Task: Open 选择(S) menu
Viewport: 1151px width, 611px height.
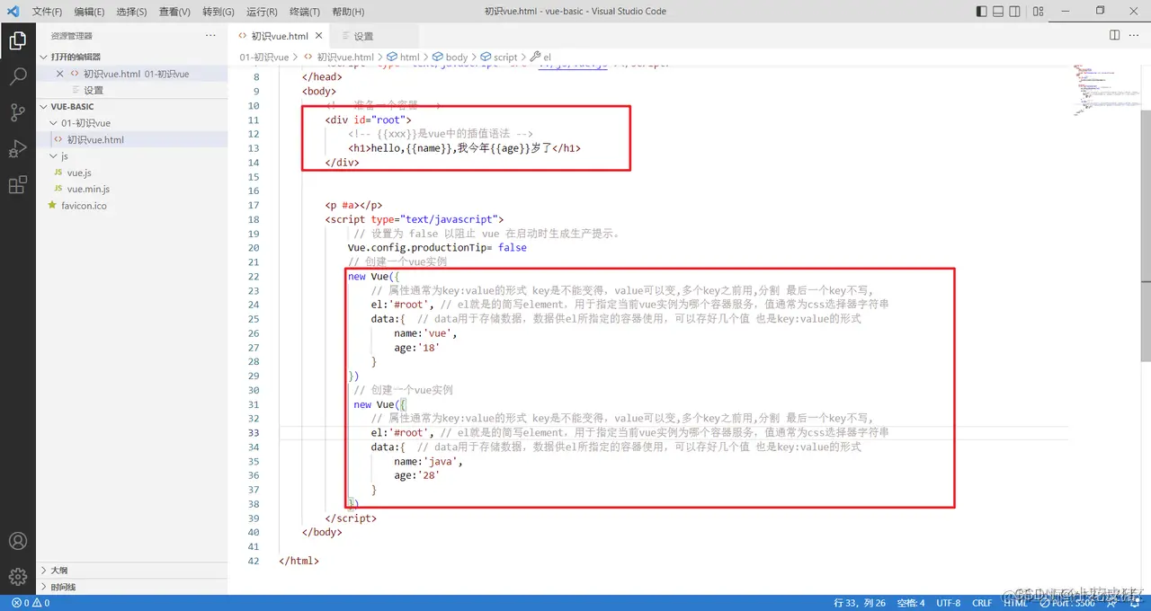Action: [131, 12]
